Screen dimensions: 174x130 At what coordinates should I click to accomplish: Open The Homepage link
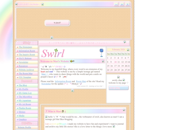(x=25, y=47)
